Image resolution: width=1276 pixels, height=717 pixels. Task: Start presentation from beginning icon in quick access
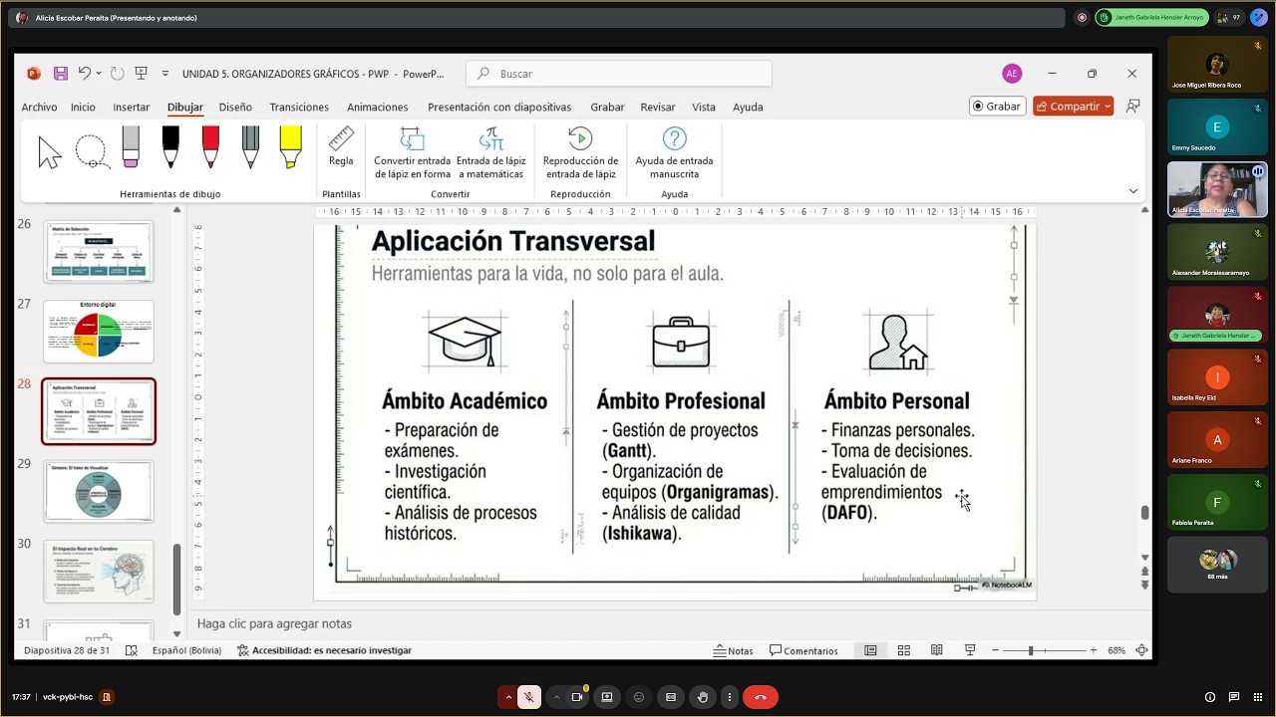(142, 74)
